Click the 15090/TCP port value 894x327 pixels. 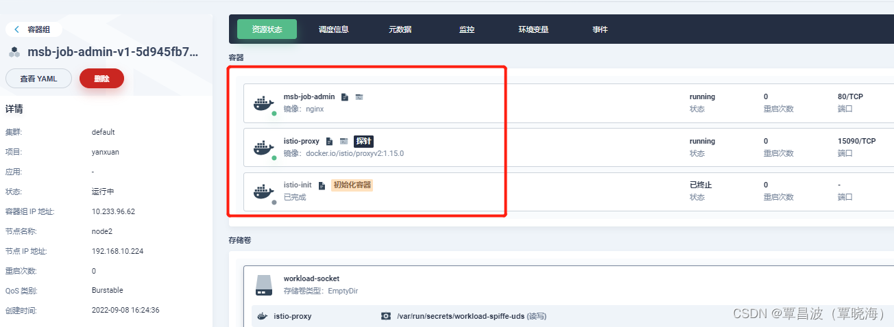[857, 142]
